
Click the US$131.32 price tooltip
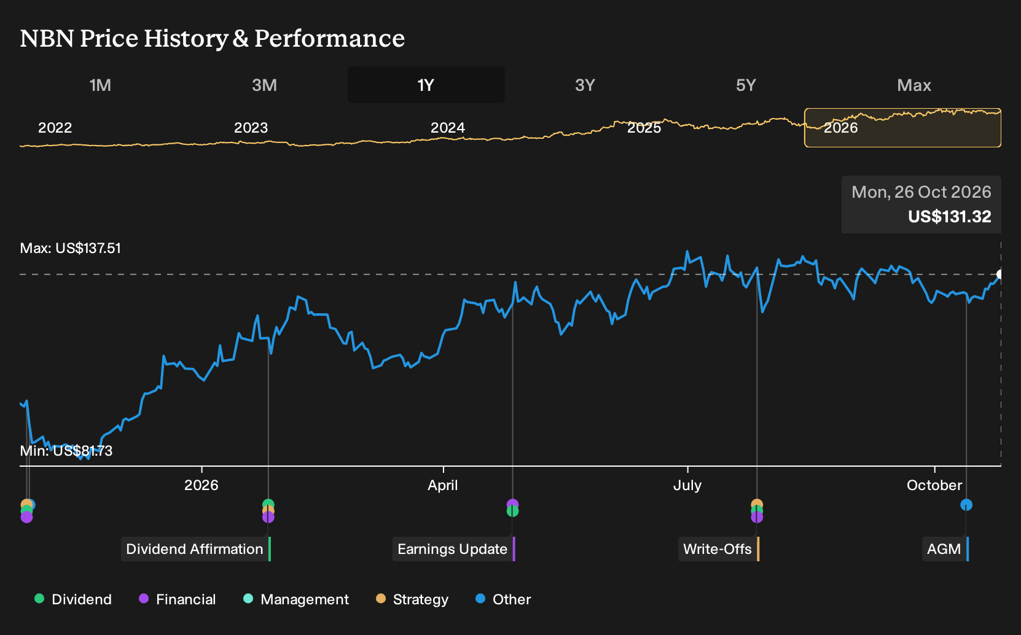tap(950, 217)
